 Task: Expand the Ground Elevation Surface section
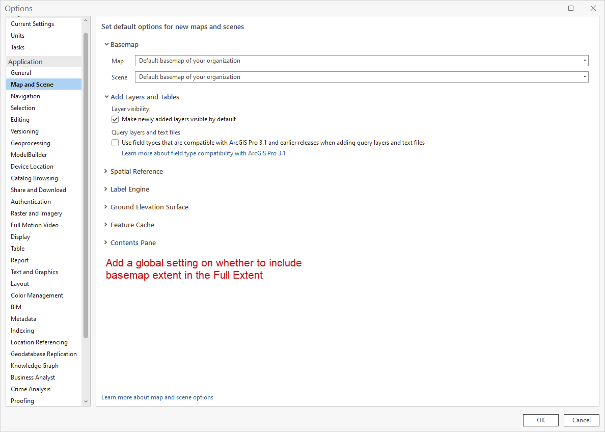point(106,207)
